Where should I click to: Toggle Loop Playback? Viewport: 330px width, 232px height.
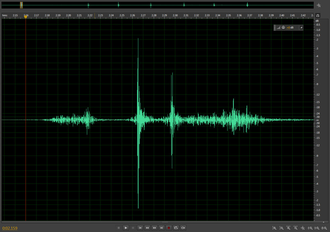tap(176, 228)
